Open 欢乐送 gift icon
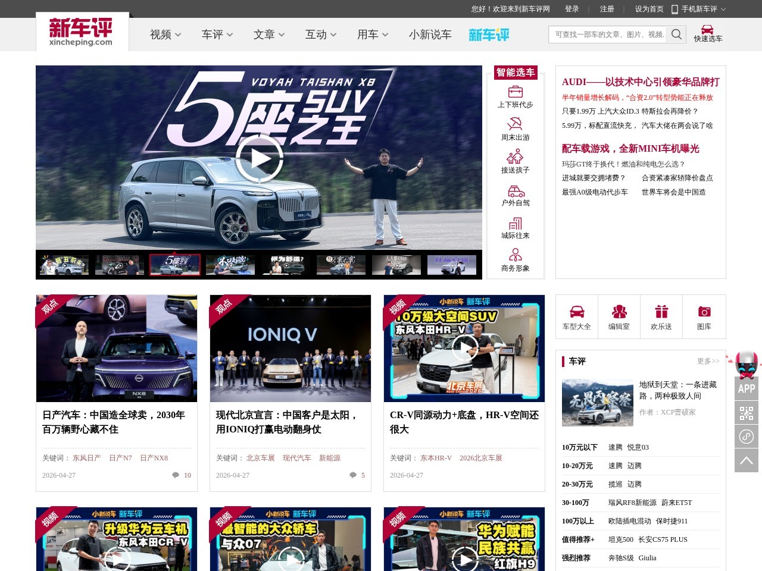Screen dimensions: 762x571 point(661,312)
